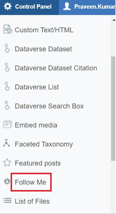Click the Embed media picture icon
This screenshot has width=116, height=214.
(7, 124)
